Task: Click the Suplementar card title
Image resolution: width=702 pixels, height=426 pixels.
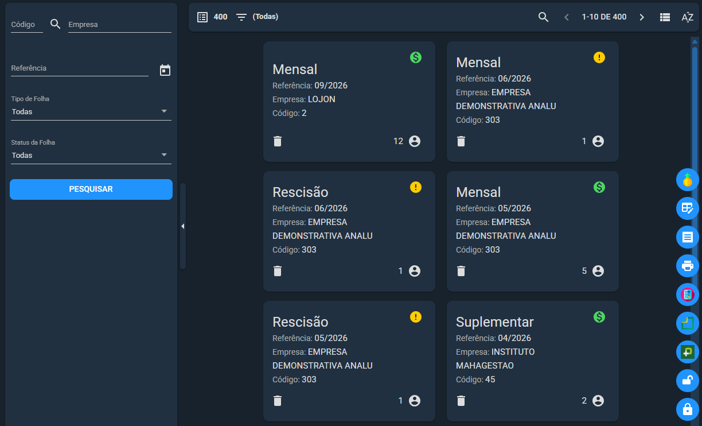Action: pos(495,322)
